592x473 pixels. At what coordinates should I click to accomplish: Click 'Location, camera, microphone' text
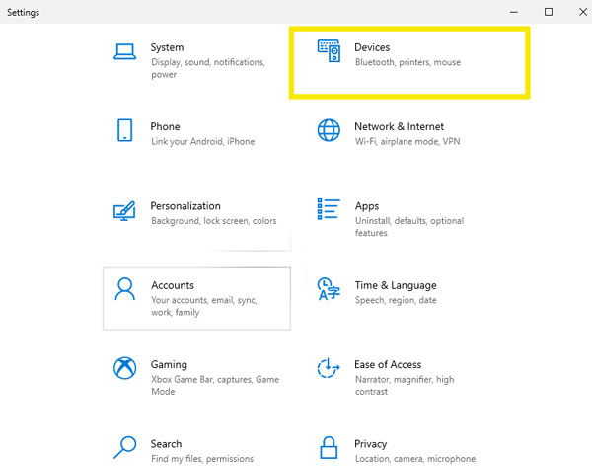(415, 459)
